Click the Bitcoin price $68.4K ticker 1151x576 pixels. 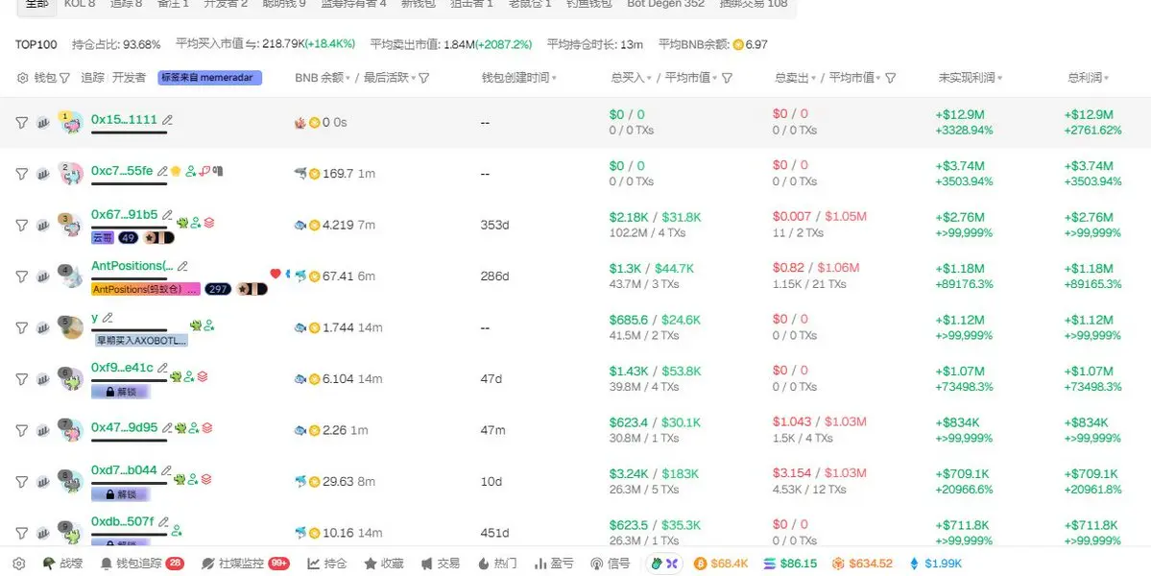click(x=721, y=564)
